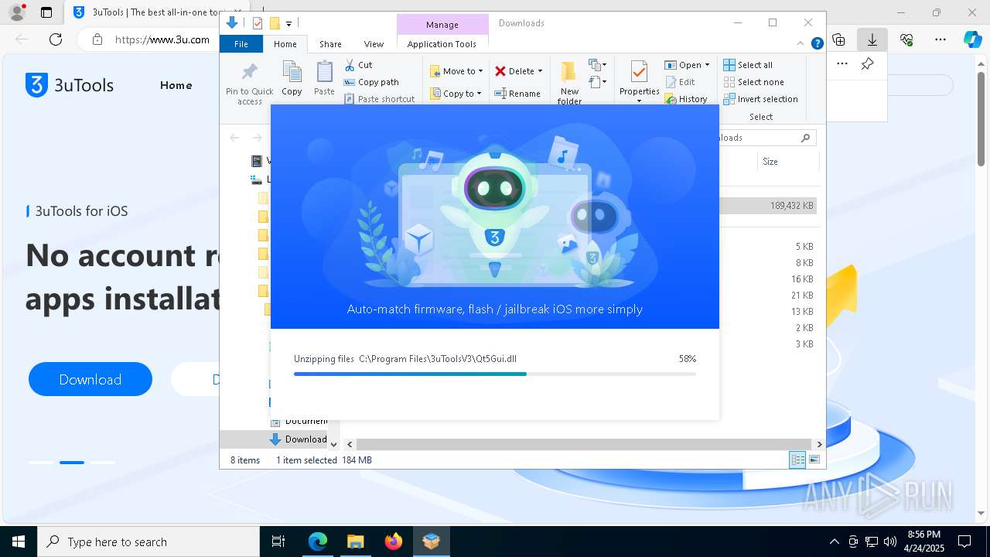Image resolution: width=990 pixels, height=557 pixels.
Task: Open the Application Tools tab
Action: (x=442, y=44)
